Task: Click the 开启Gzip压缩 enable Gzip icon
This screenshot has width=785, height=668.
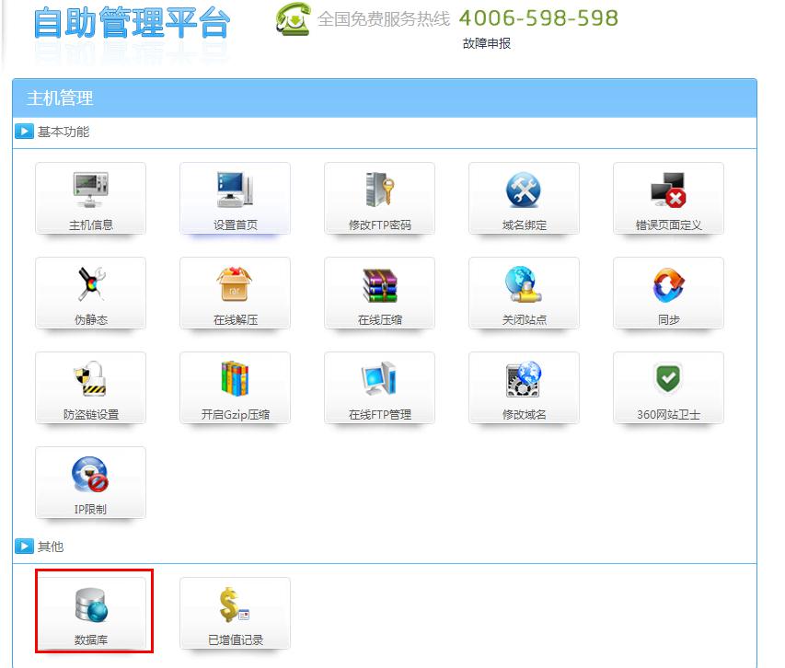Action: point(235,386)
